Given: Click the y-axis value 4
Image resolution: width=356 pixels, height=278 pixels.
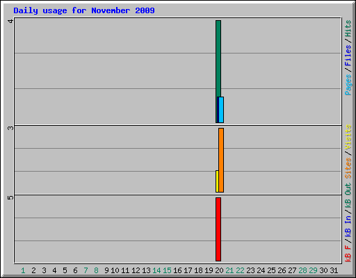Looking at the screenshot, I should click(10, 22).
